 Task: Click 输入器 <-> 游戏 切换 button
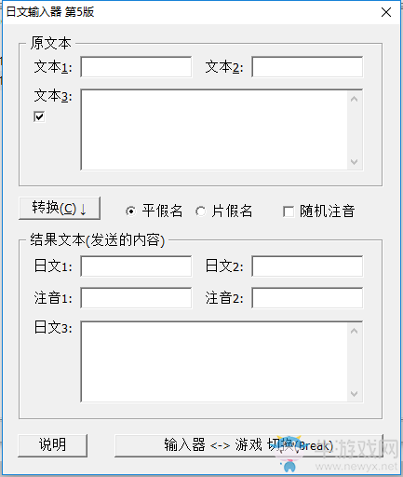[x=249, y=445]
